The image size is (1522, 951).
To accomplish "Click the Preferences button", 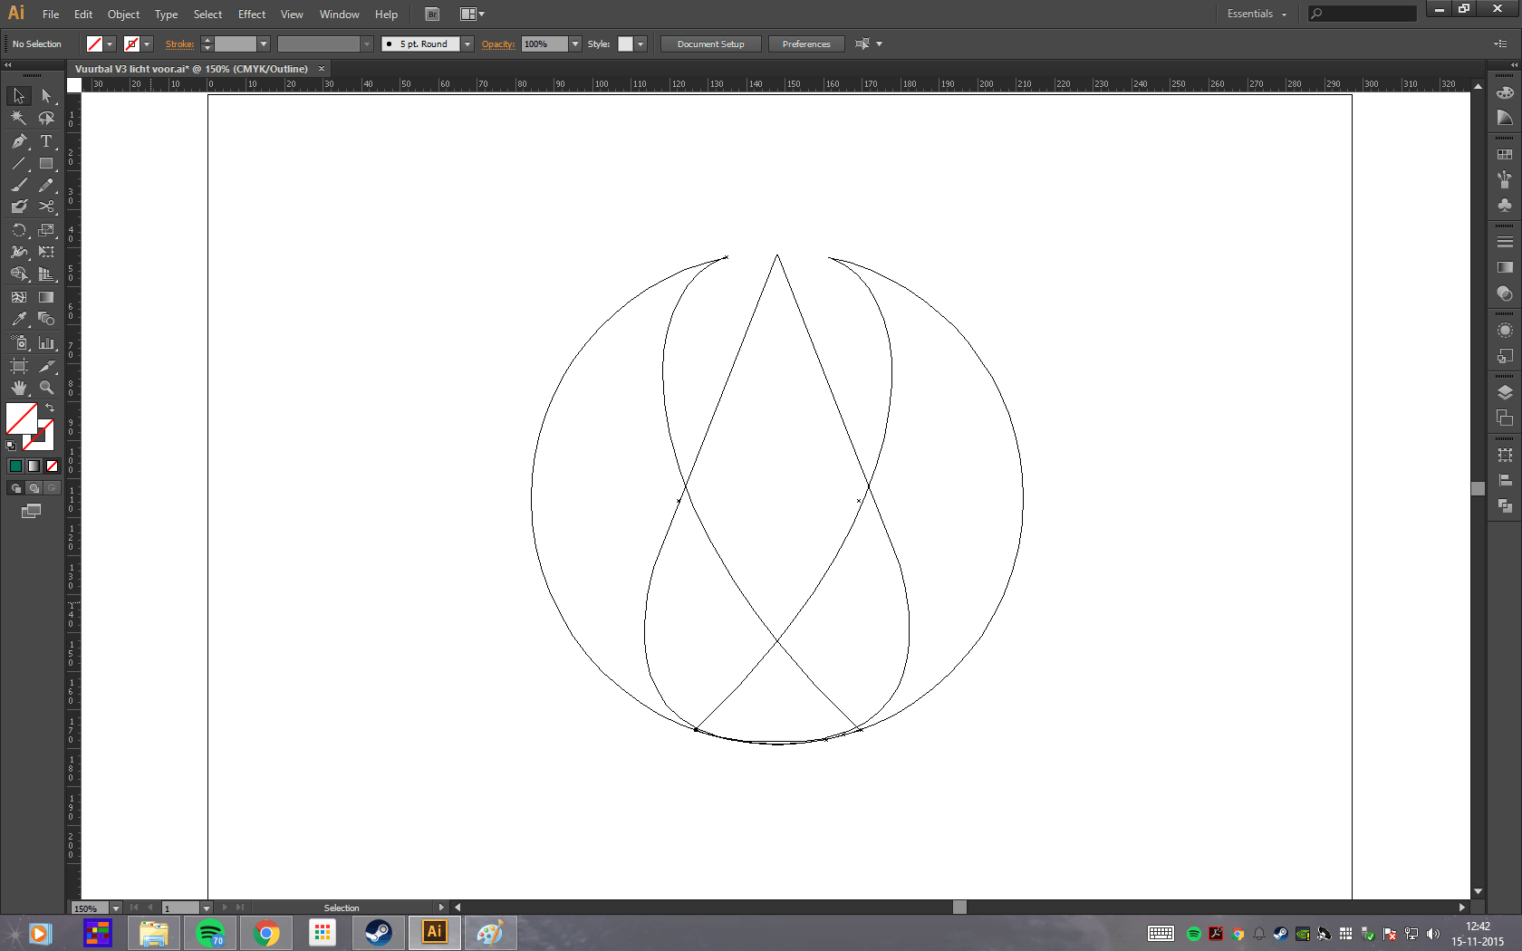I will coord(806,44).
